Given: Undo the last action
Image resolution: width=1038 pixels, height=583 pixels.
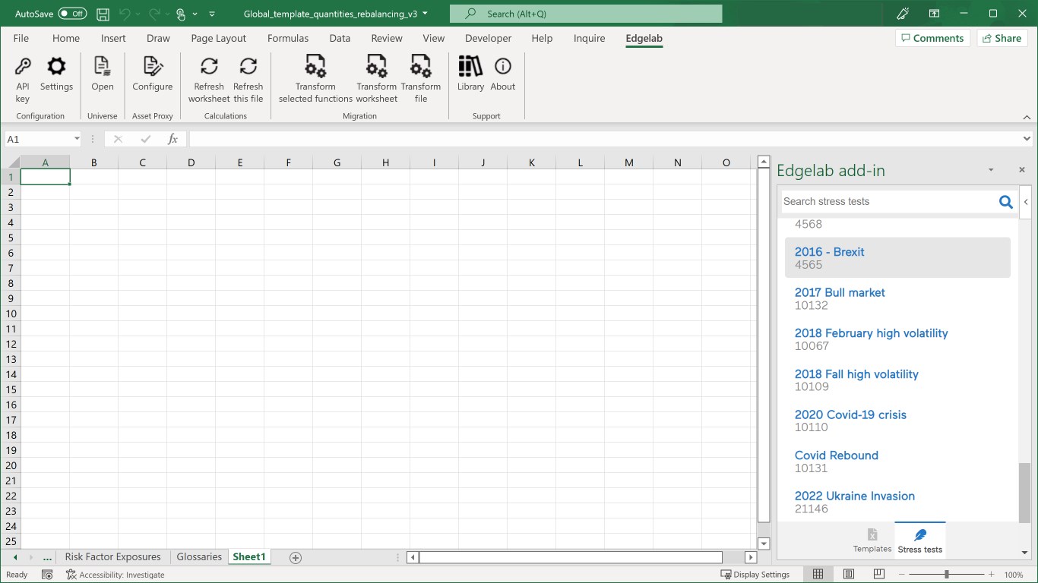Looking at the screenshot, I should tap(125, 14).
